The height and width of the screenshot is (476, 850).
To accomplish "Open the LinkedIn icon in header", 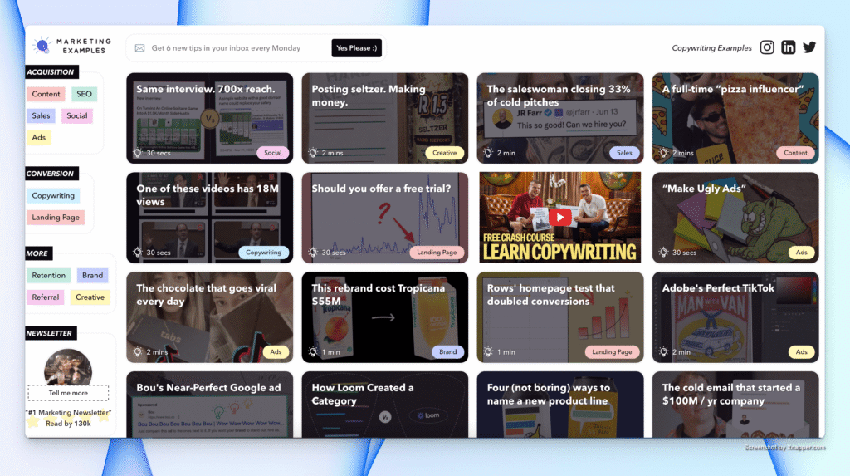I will [x=789, y=47].
